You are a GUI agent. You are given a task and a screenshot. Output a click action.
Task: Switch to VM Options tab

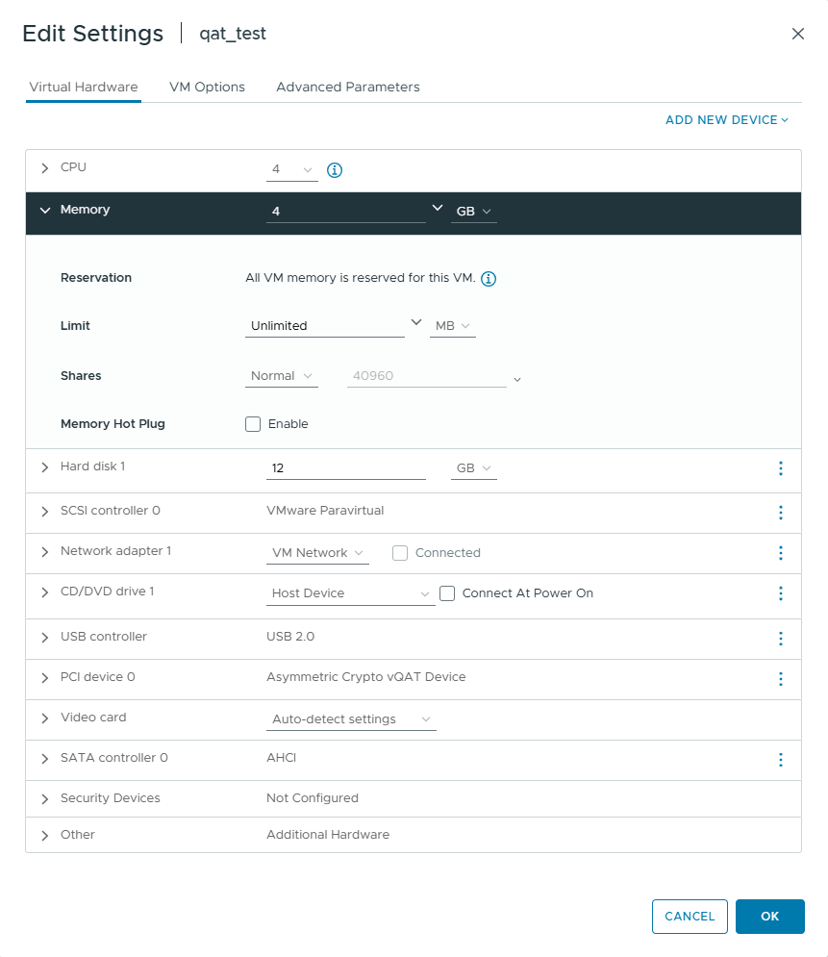pyautogui.click(x=207, y=87)
